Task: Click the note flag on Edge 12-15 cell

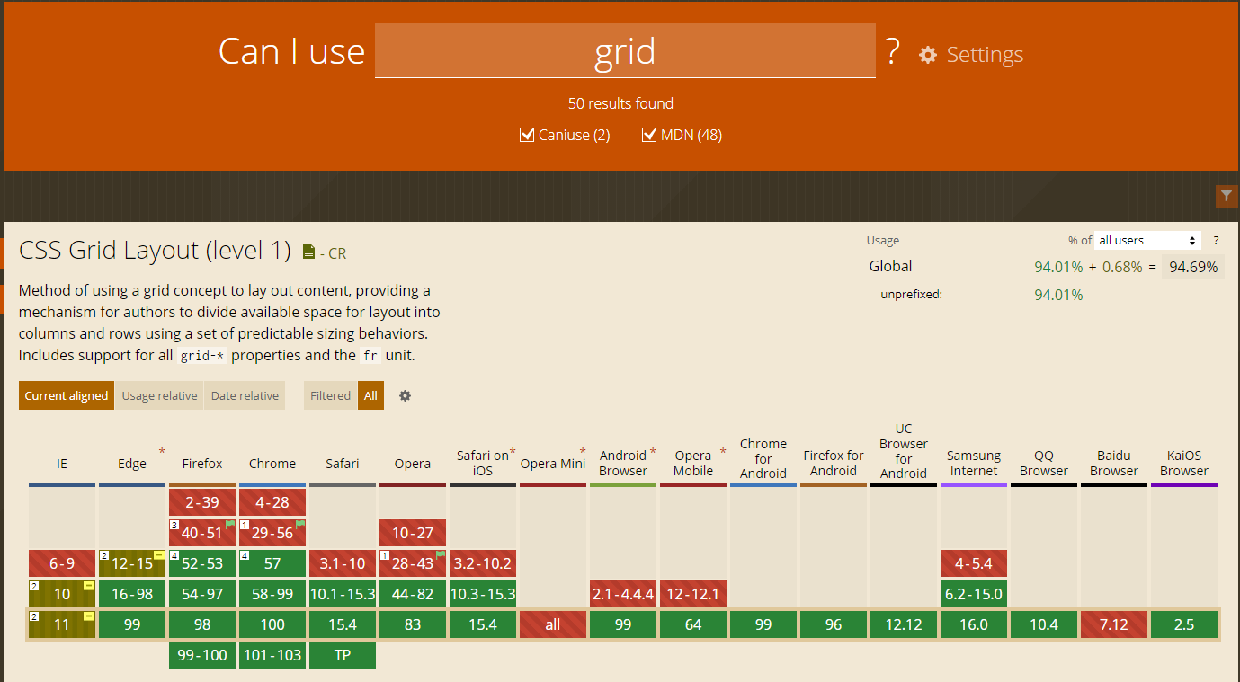Action: point(159,555)
